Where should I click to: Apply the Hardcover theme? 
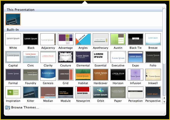click(101, 75)
